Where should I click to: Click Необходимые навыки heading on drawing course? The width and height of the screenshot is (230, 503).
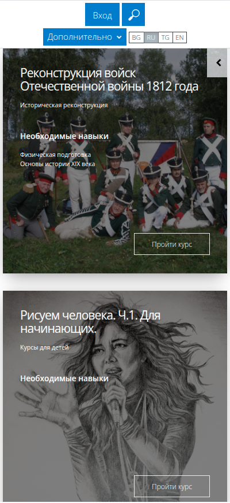tap(64, 378)
